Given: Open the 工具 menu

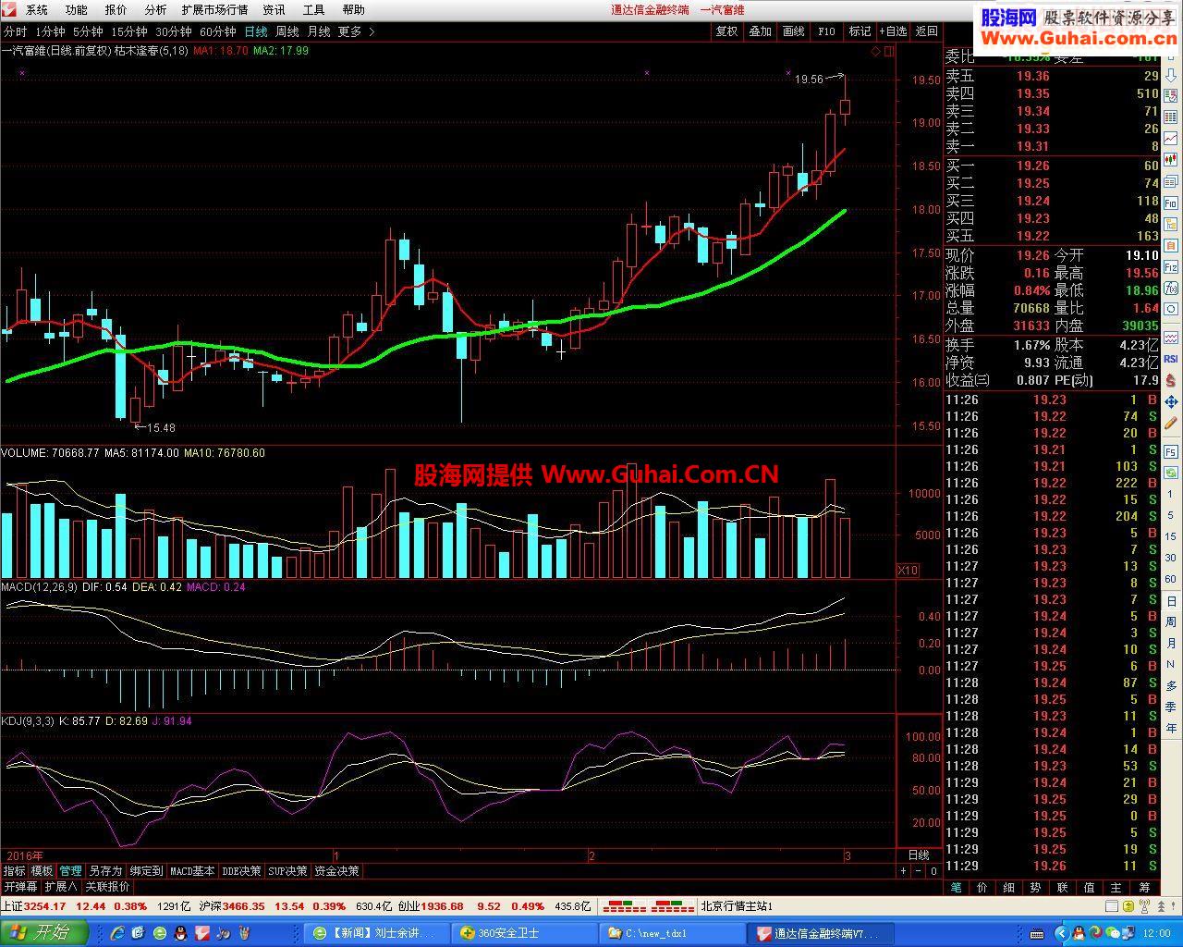Looking at the screenshot, I should [x=314, y=10].
